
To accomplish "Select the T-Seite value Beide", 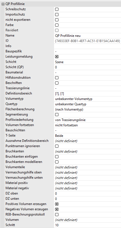I will point(87,136).
